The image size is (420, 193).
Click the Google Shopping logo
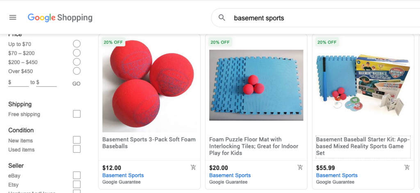point(60,18)
